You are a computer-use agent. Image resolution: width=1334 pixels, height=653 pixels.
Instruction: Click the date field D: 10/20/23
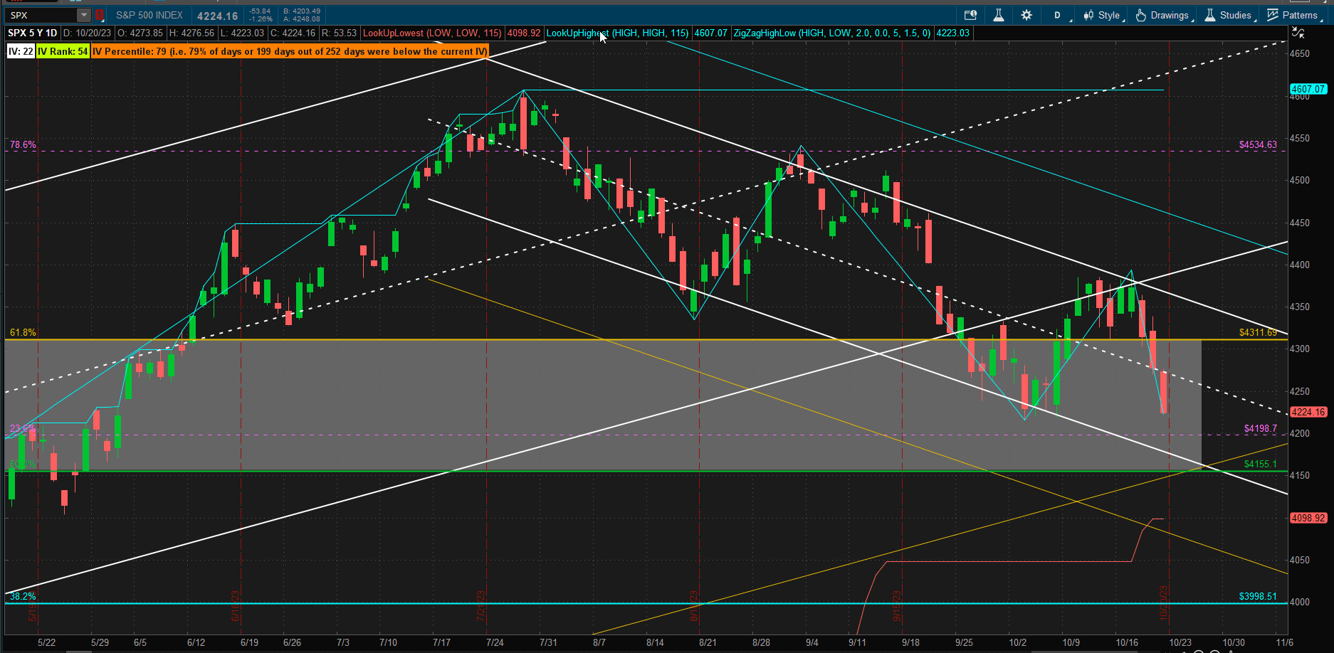(88, 33)
